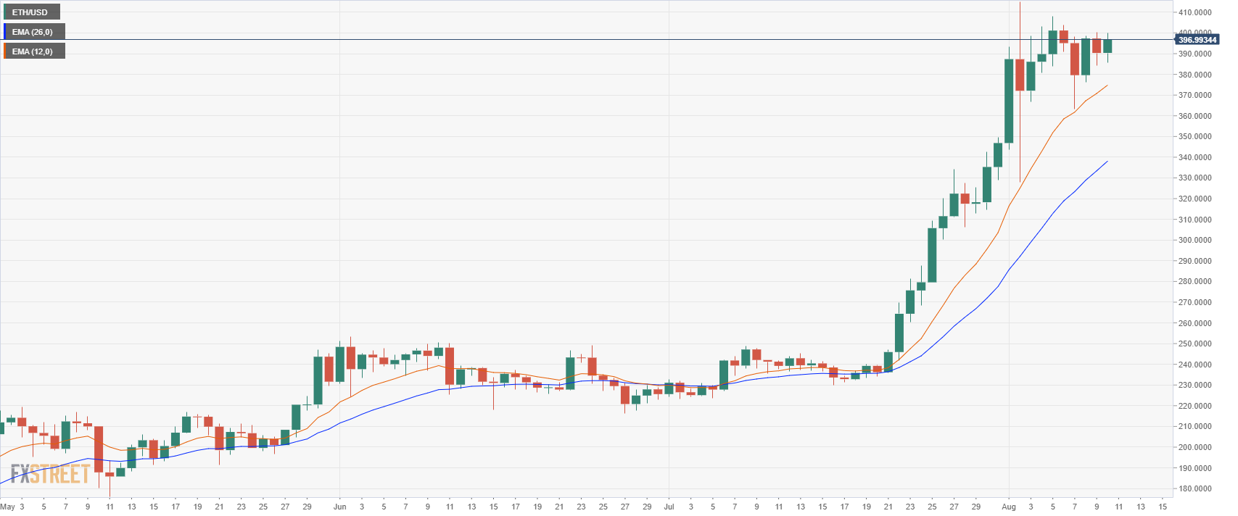Click the 180.0000 price axis label
Viewport: 1238px width, 516px height.
point(1194,488)
